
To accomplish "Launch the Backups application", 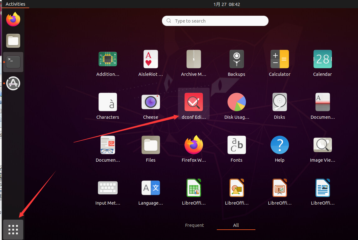I will click(x=237, y=59).
